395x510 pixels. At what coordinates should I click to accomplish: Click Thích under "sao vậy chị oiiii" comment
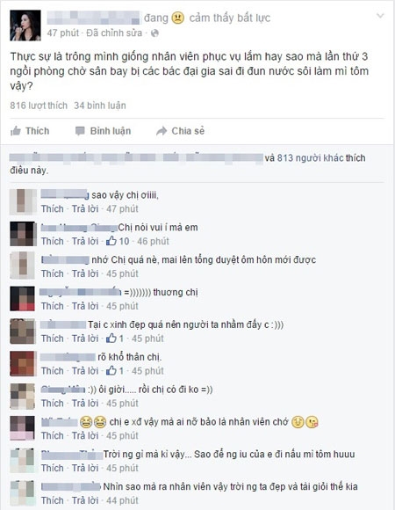coord(53,208)
